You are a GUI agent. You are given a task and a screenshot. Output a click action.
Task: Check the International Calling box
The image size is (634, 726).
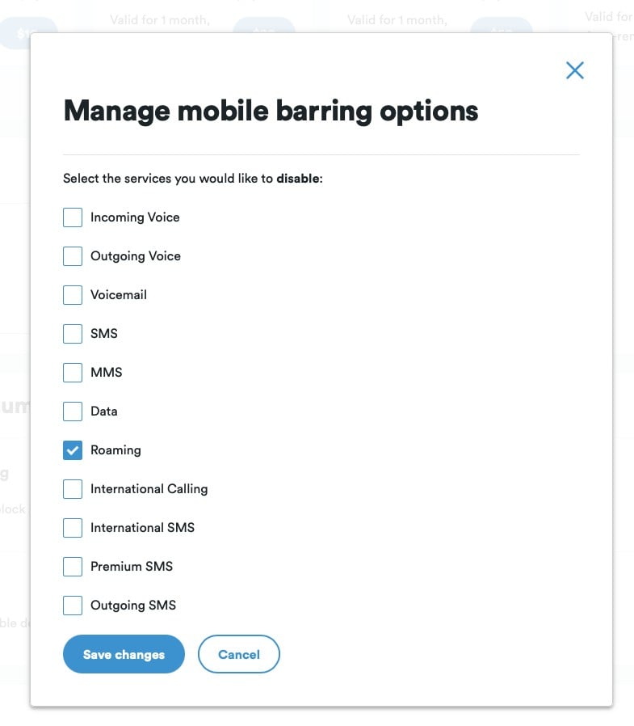point(73,489)
